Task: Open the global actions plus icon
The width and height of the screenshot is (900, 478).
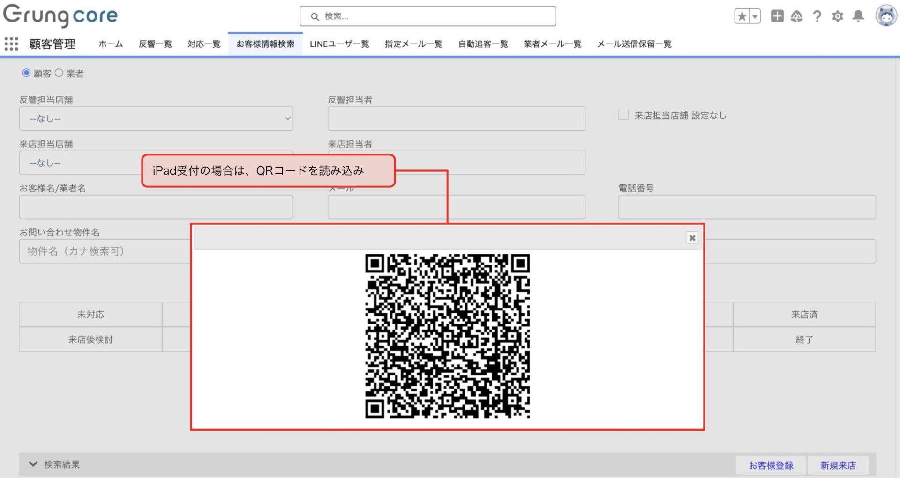Action: [x=777, y=16]
